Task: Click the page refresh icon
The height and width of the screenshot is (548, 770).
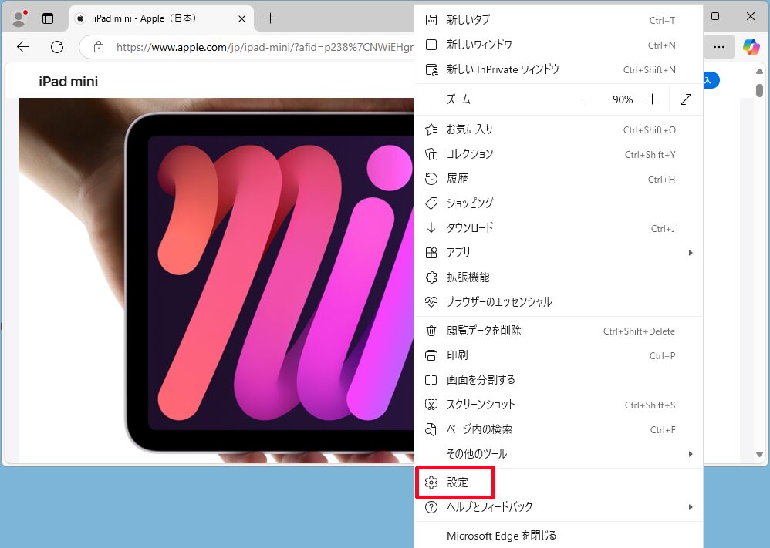Action: pos(57,47)
